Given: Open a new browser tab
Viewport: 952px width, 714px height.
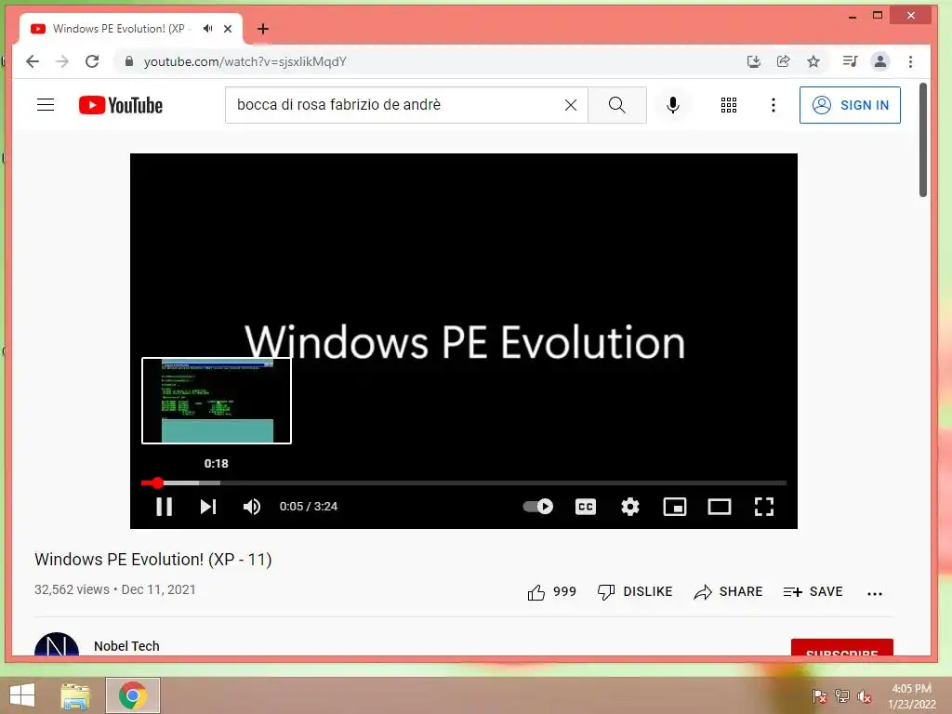Looking at the screenshot, I should tap(263, 29).
